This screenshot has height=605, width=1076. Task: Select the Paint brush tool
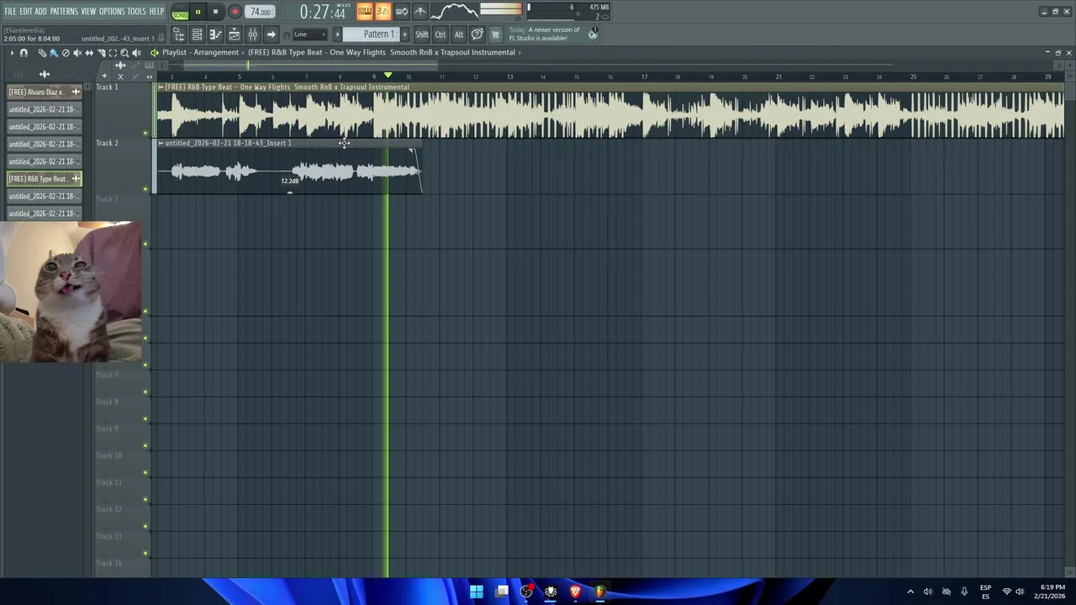[54, 53]
